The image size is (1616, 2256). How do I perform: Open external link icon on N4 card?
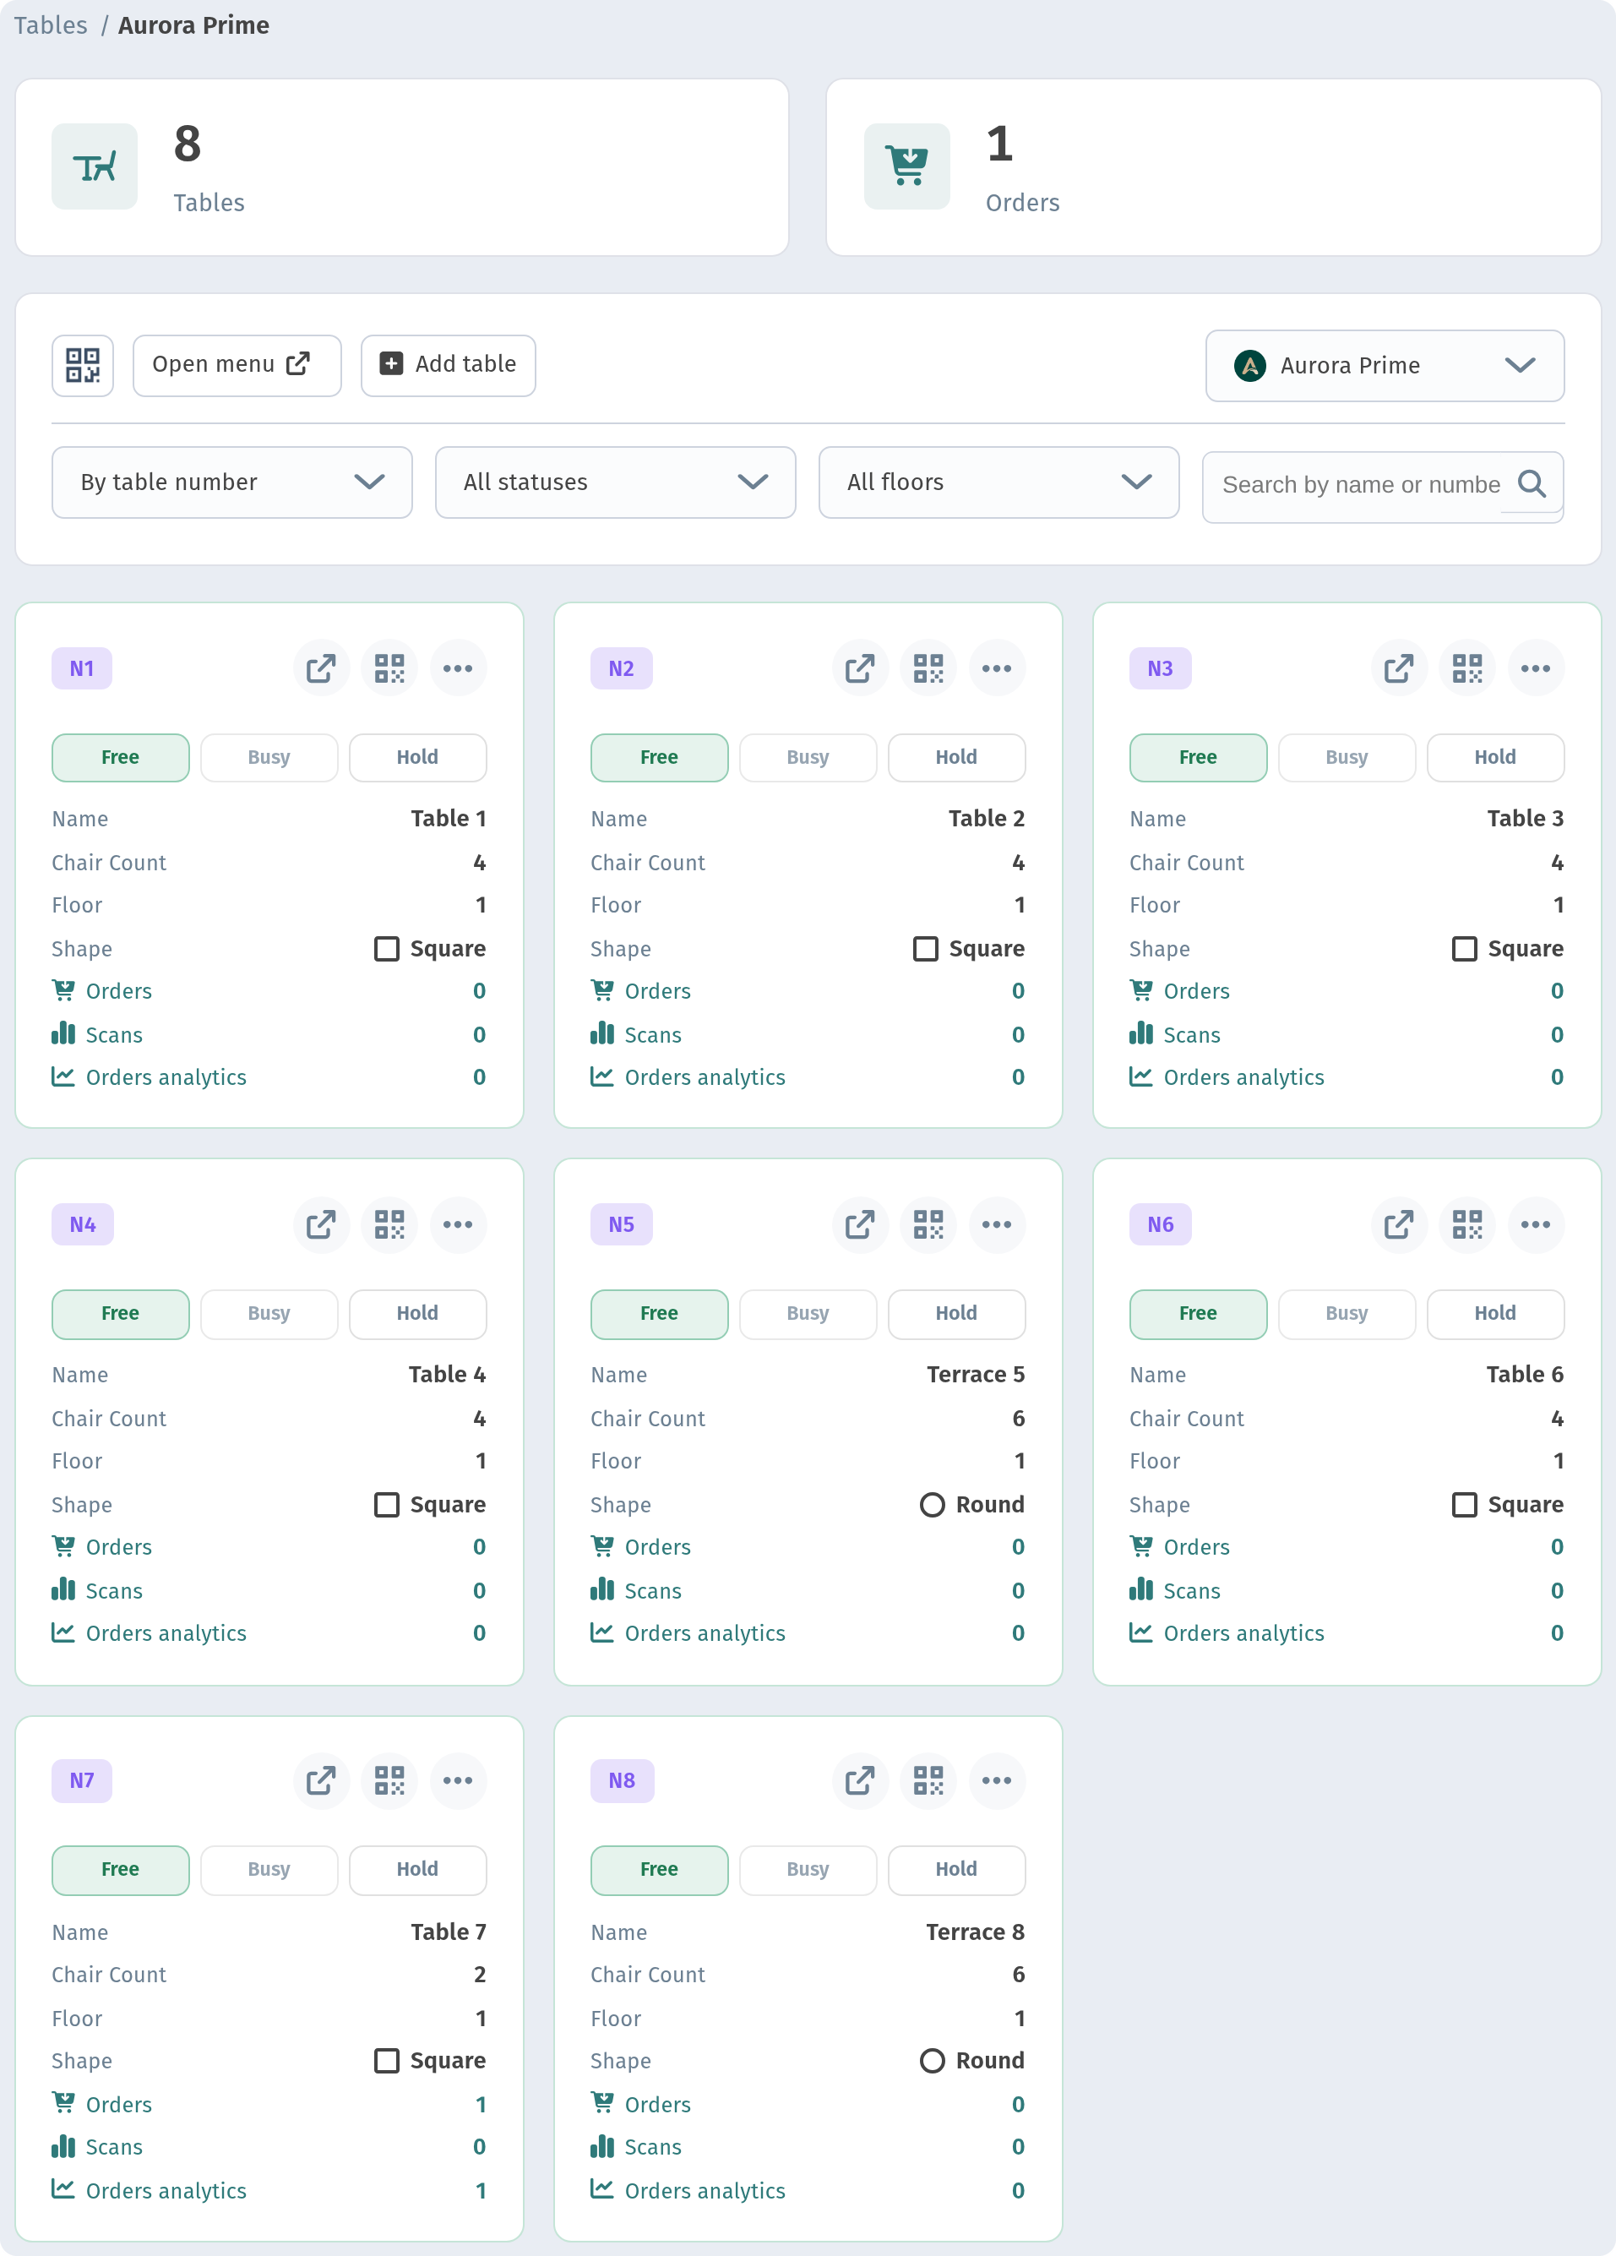point(320,1224)
